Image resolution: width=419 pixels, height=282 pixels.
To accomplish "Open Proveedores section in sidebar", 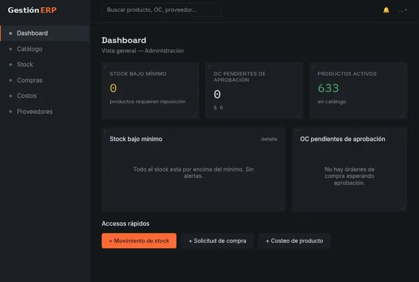I will point(45,112).
